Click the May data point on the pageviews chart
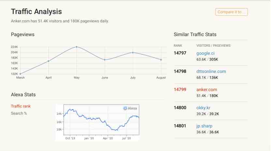 (77, 47)
